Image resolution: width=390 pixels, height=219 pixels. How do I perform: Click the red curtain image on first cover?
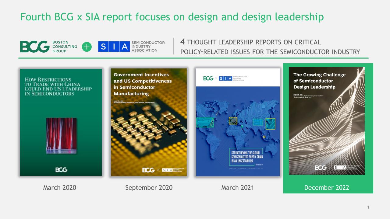pos(61,136)
